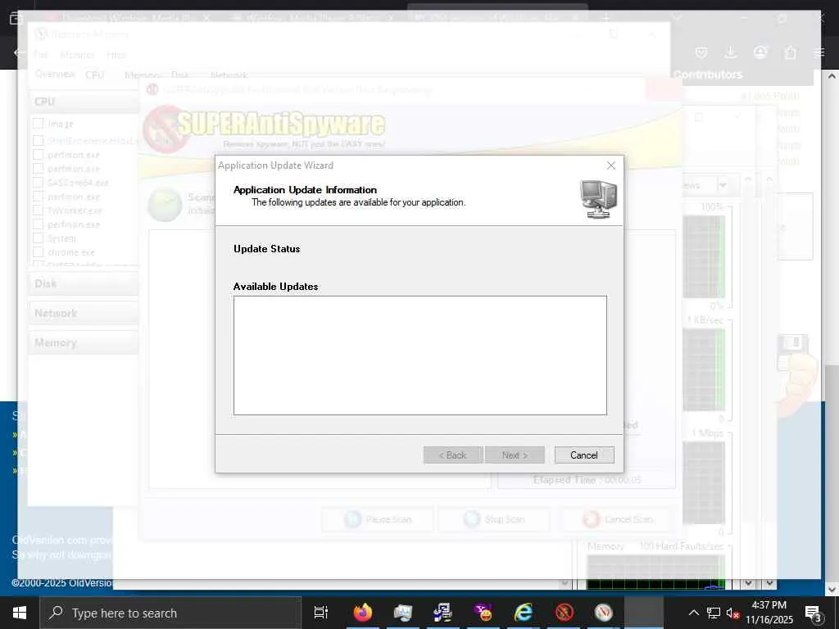The height and width of the screenshot is (629, 839).
Task: Open the notification center icon
Action: [x=814, y=613]
